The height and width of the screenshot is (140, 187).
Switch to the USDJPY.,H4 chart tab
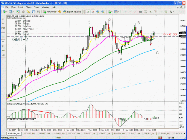[59, 133]
